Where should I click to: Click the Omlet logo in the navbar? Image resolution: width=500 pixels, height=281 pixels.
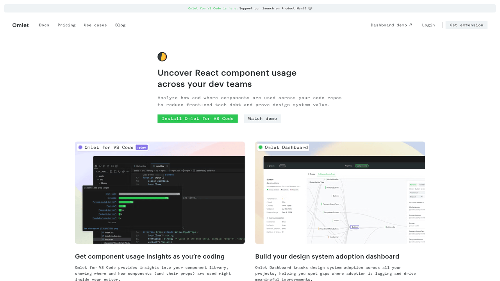(x=21, y=25)
